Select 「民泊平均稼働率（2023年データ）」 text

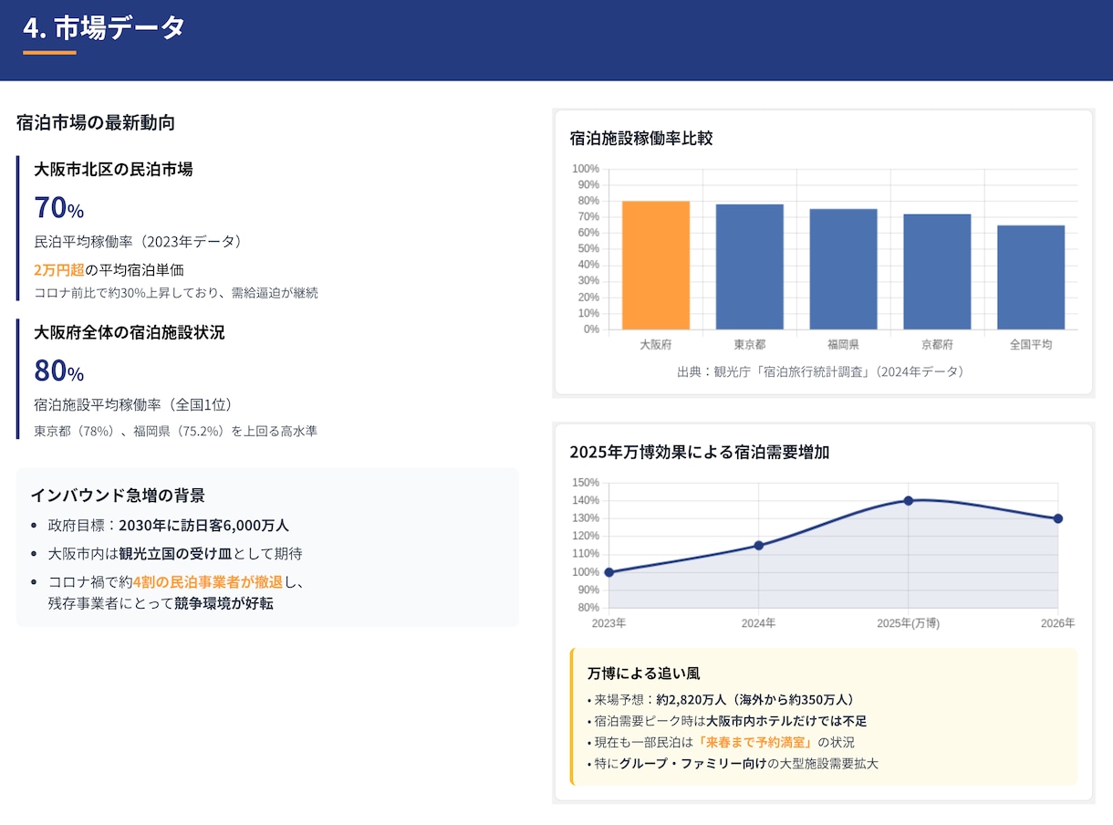click(x=140, y=242)
